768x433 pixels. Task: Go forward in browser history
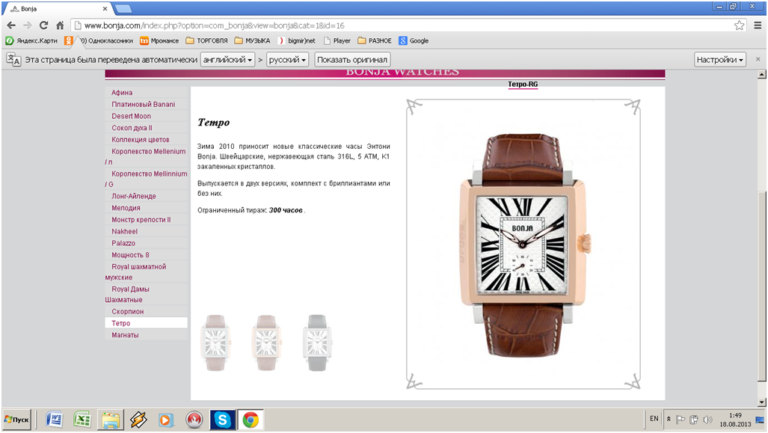point(27,25)
